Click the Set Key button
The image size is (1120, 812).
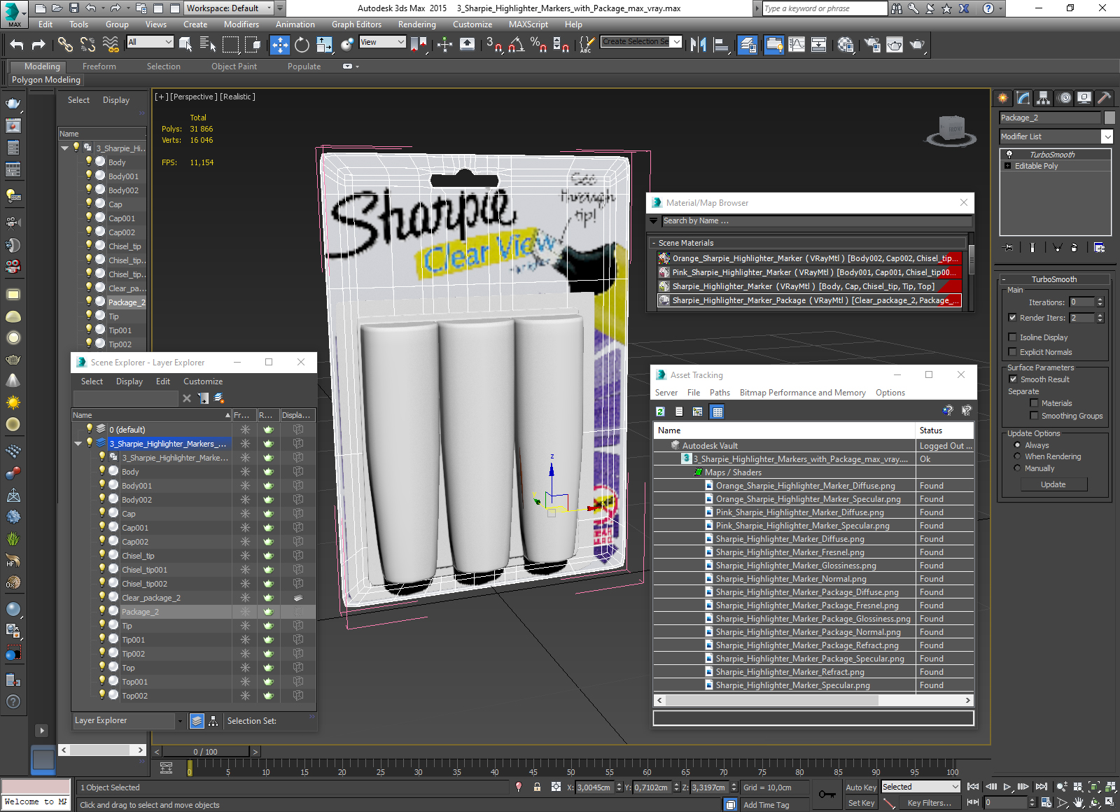[861, 803]
